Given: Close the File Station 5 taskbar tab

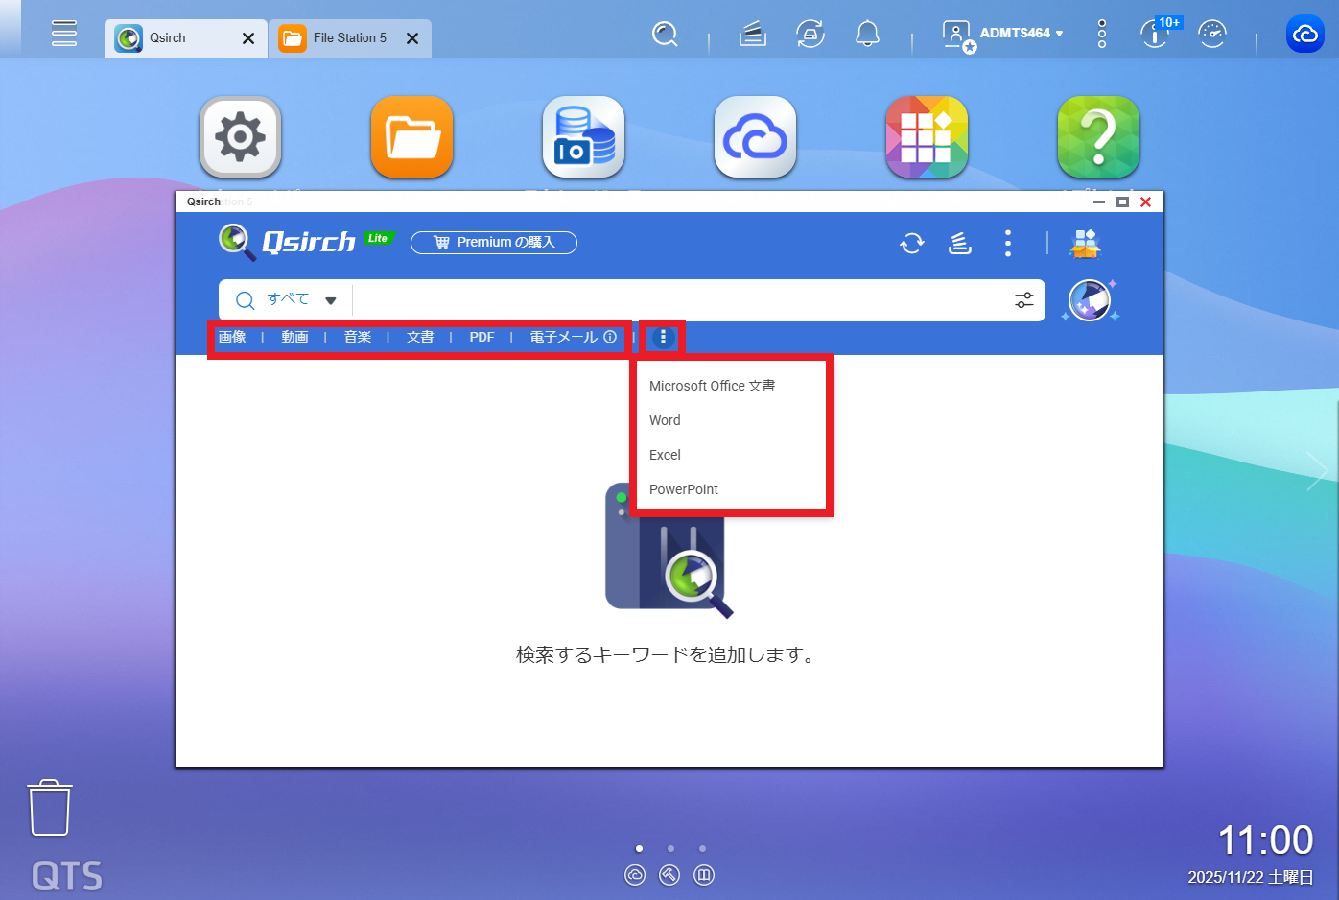Looking at the screenshot, I should pos(412,38).
